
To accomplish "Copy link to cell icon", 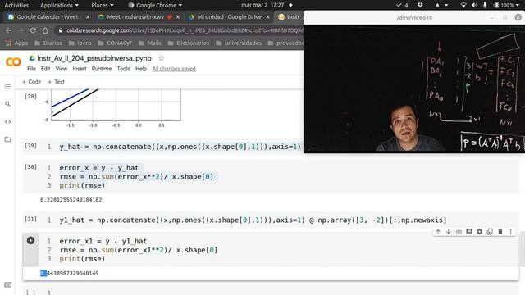I will coord(459,231).
